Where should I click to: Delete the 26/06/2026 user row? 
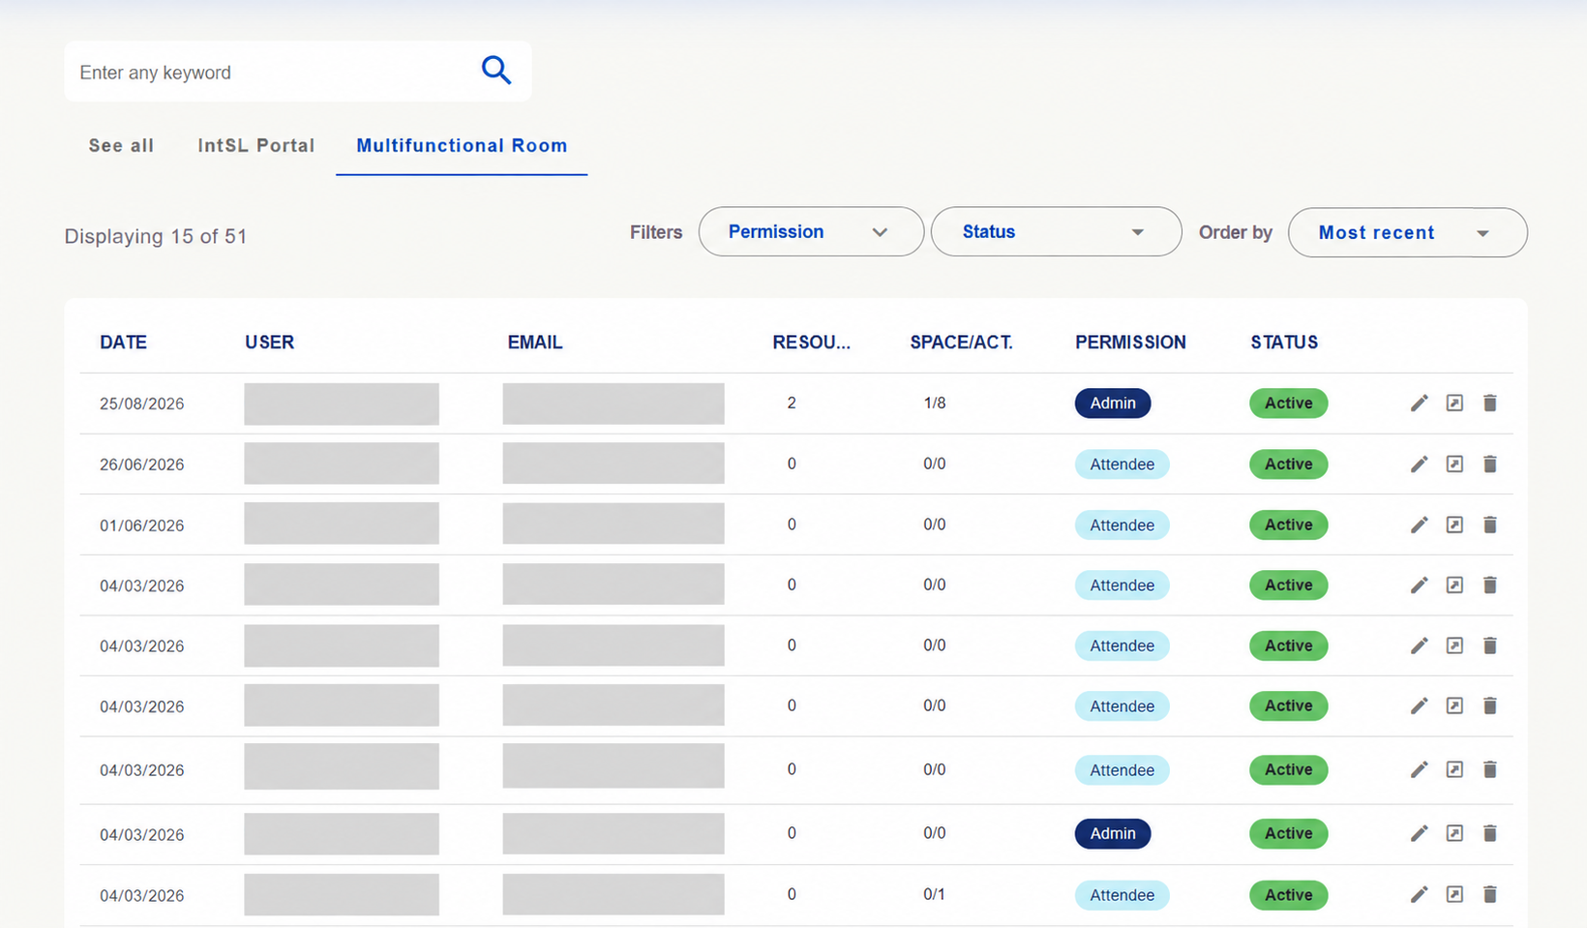click(1490, 464)
